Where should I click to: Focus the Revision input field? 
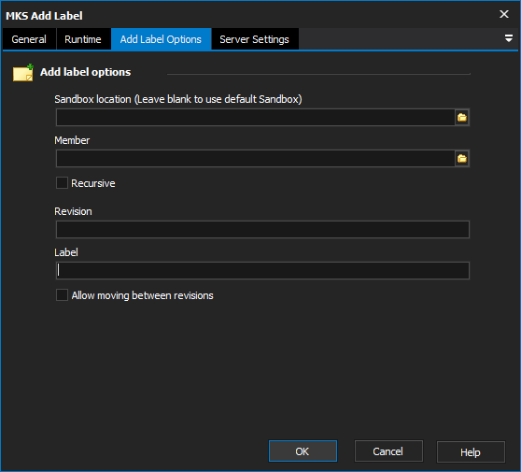(262, 229)
